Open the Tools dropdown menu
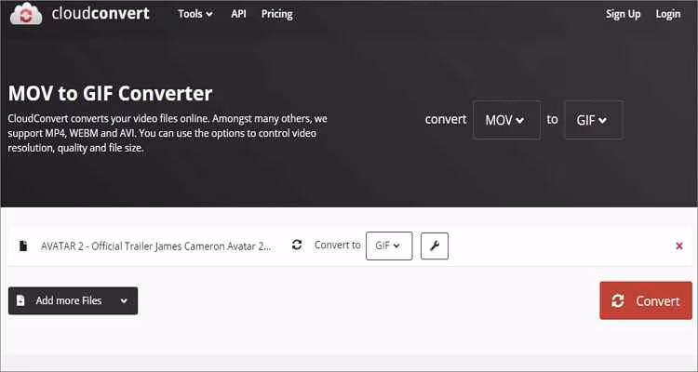Viewport: 698px width, 372px height. pyautogui.click(x=195, y=14)
